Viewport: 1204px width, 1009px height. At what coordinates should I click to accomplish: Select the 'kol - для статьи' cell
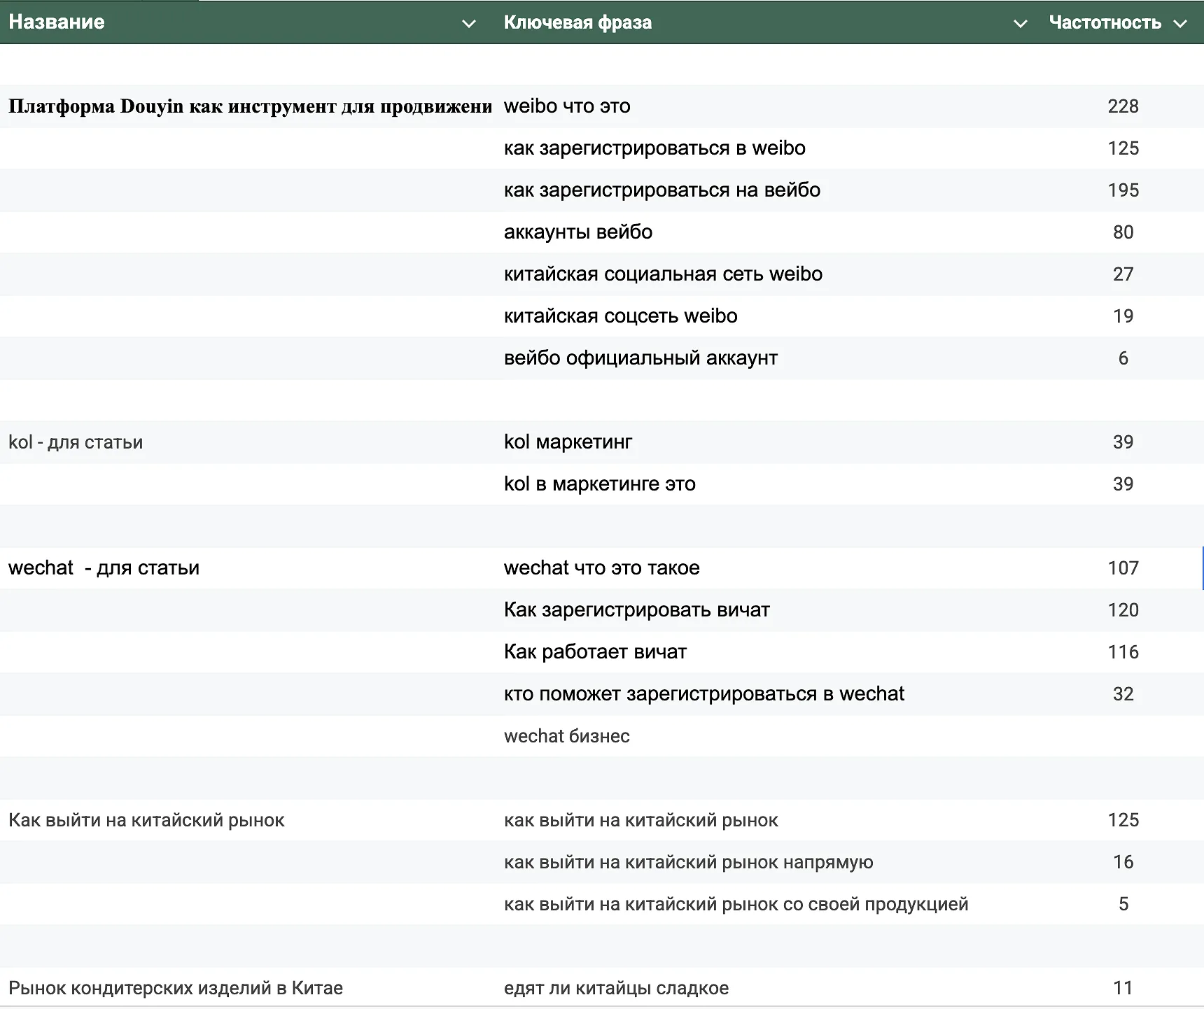[76, 442]
